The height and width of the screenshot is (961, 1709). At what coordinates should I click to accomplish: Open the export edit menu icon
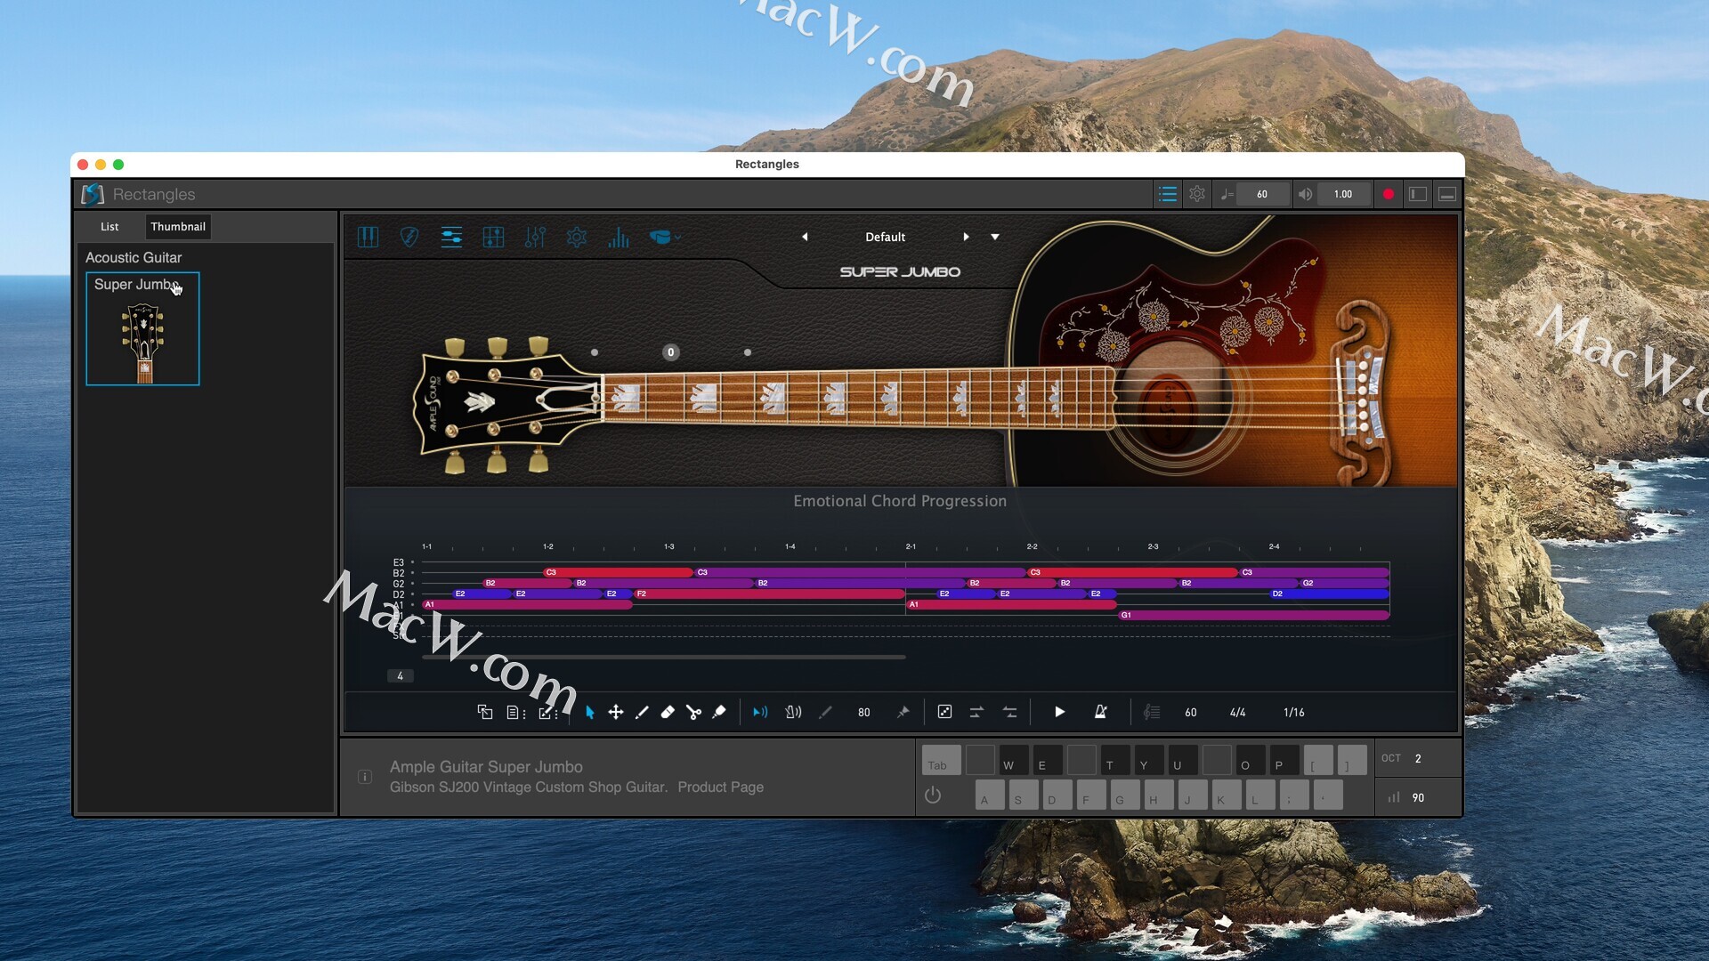(x=547, y=712)
